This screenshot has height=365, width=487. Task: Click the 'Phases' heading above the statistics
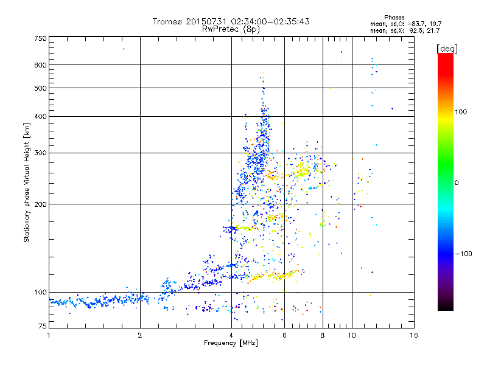point(394,18)
